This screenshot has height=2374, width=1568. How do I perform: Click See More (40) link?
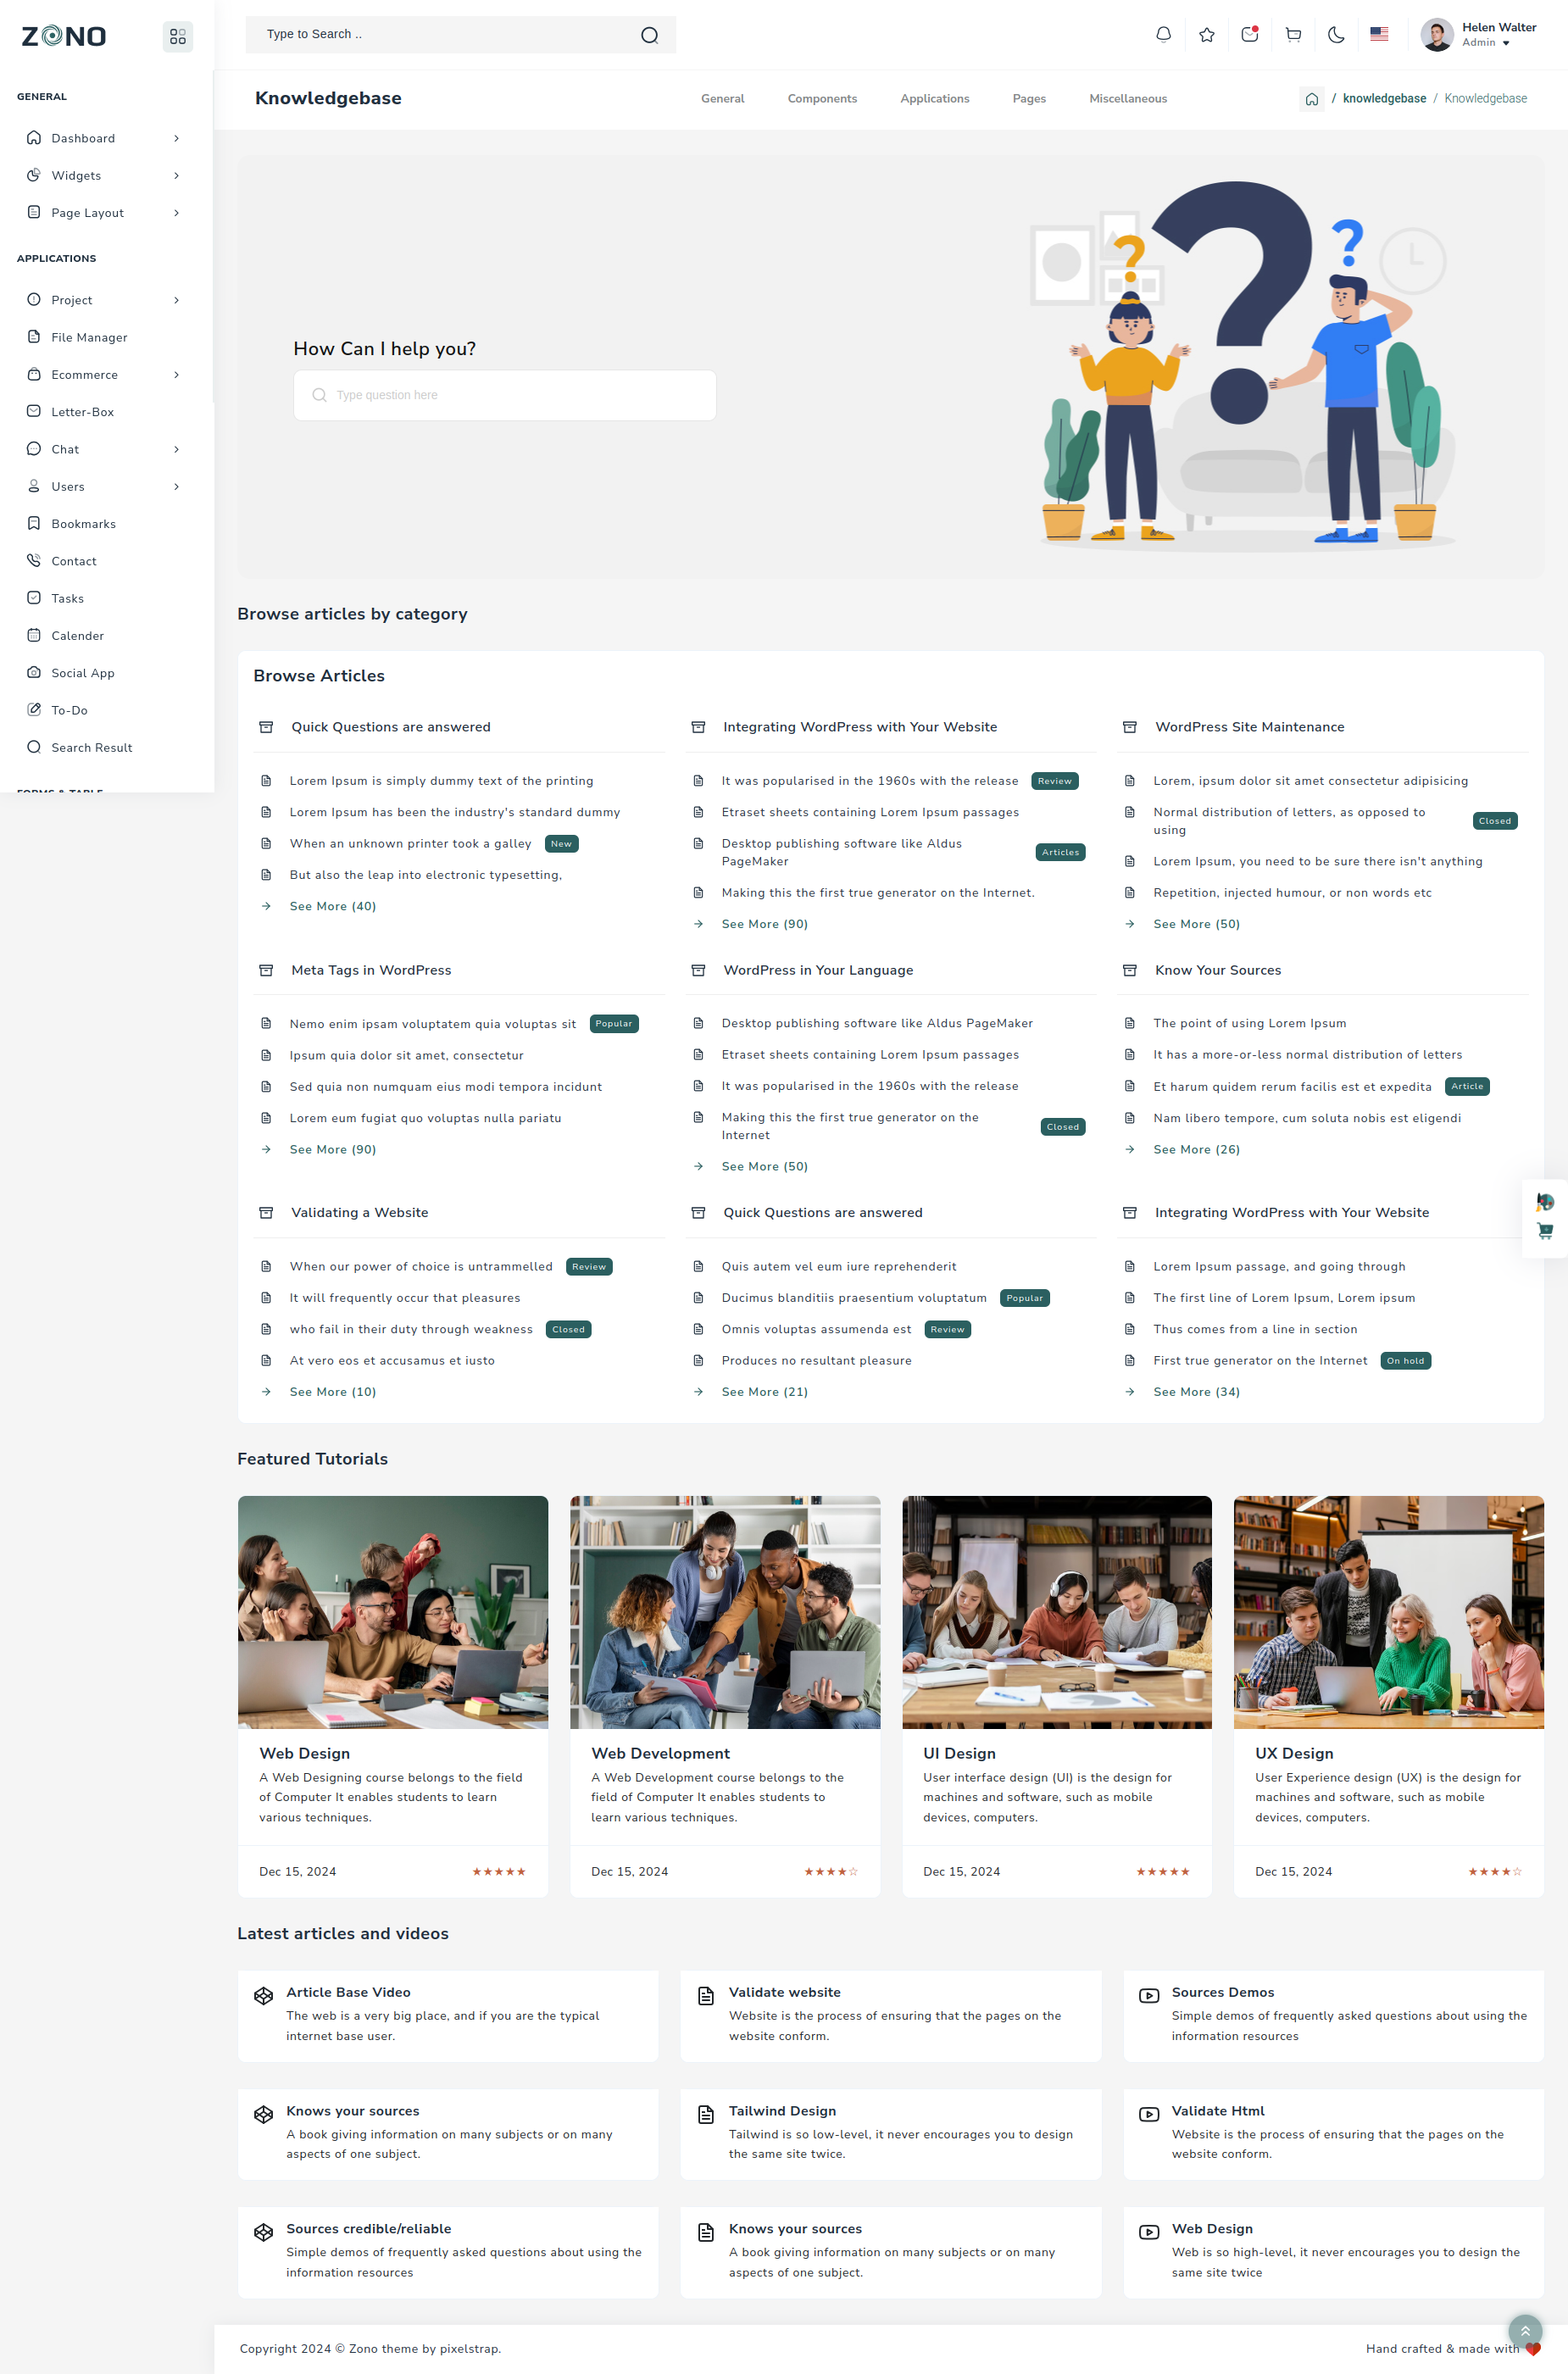(332, 906)
